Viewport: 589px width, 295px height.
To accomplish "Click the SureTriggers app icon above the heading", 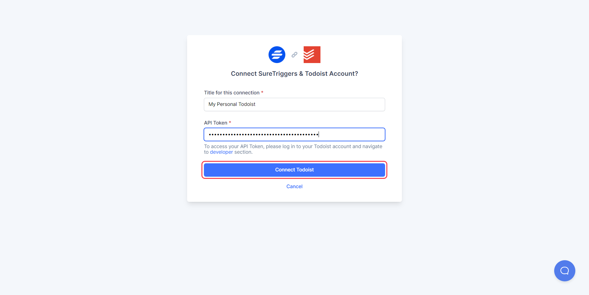I will (x=277, y=54).
